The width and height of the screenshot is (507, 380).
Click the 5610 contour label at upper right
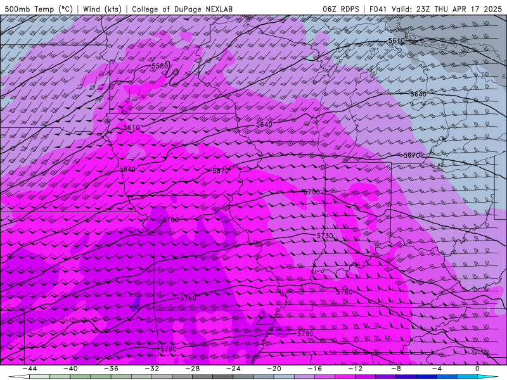(397, 41)
